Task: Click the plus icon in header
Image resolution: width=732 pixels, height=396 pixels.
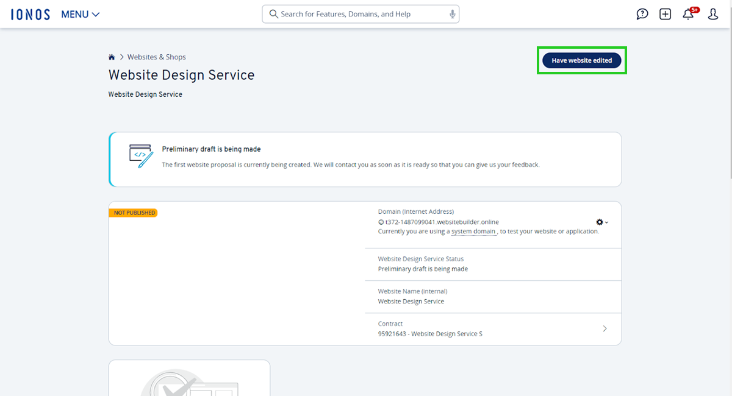Action: [666, 14]
